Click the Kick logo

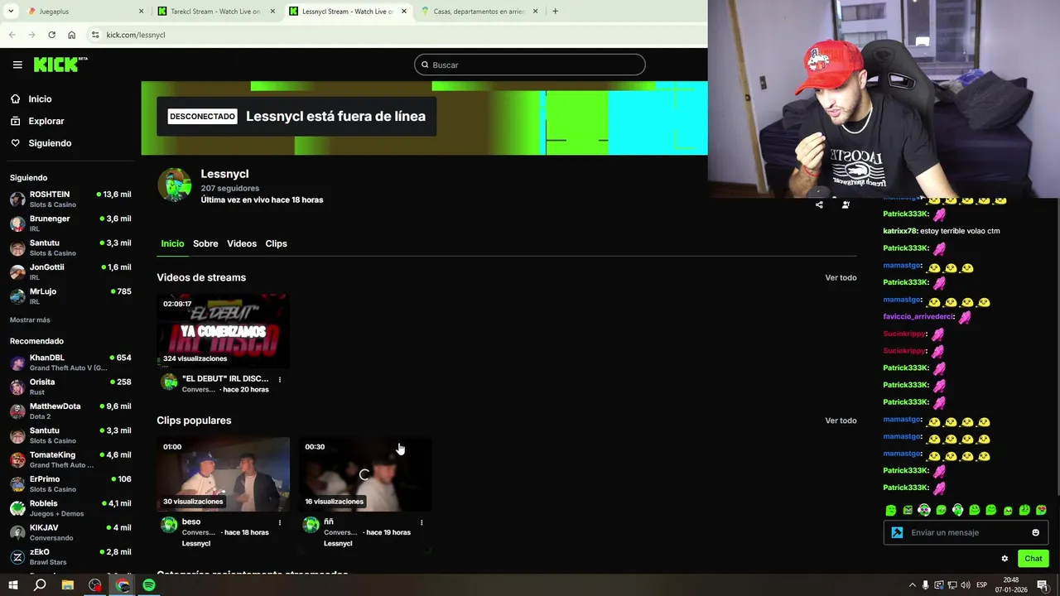point(60,65)
